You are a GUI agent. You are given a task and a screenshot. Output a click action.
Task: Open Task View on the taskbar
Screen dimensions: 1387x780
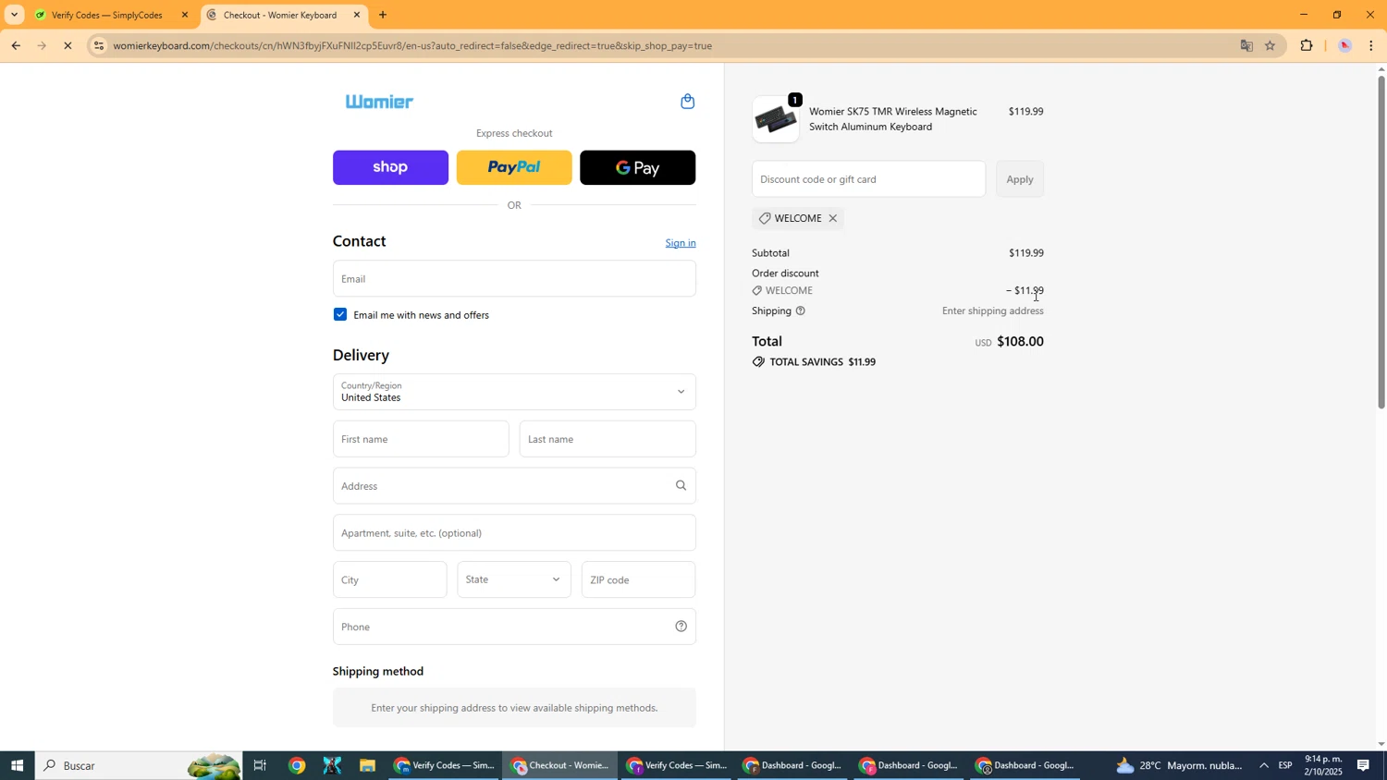(x=260, y=766)
